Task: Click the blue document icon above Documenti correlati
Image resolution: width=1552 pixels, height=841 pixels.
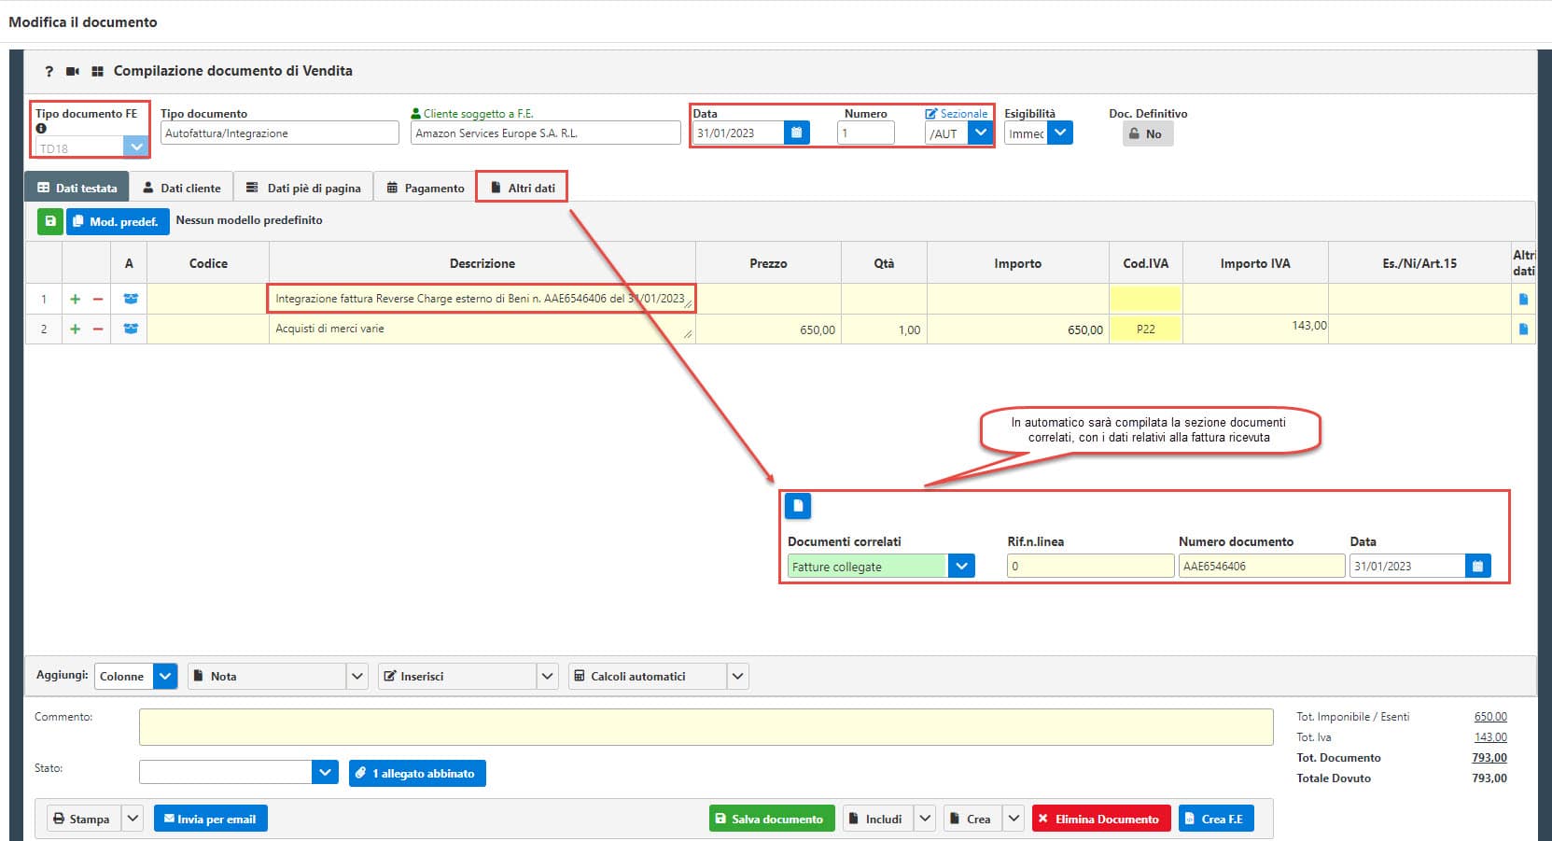Action: [798, 506]
